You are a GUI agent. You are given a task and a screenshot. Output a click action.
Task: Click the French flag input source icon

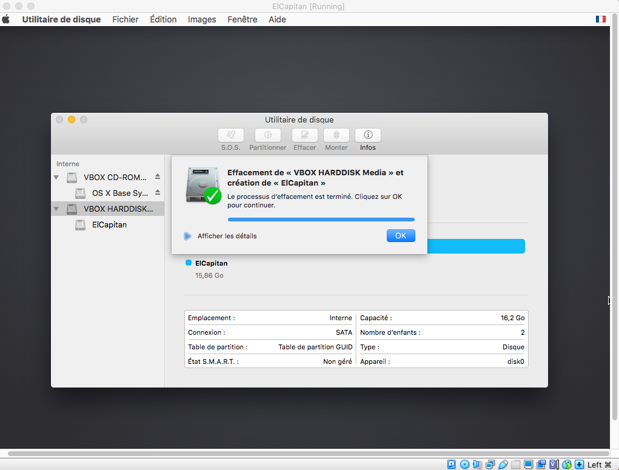click(600, 19)
